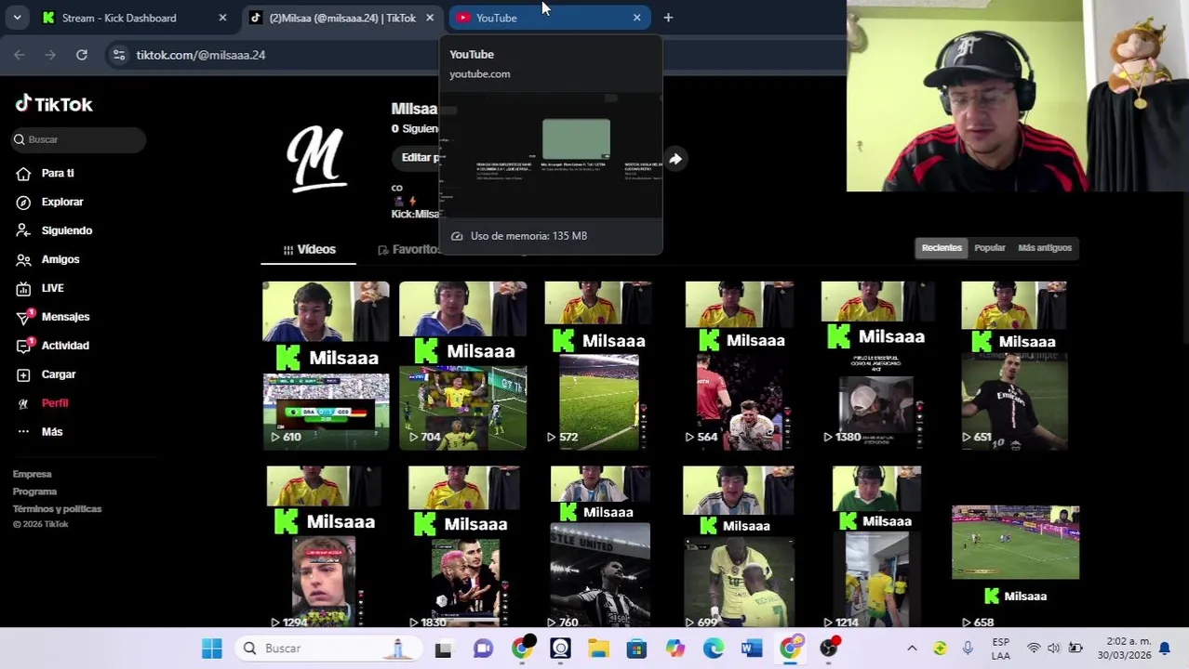Open Task View on taskbar
1189x669 pixels.
pos(443,649)
